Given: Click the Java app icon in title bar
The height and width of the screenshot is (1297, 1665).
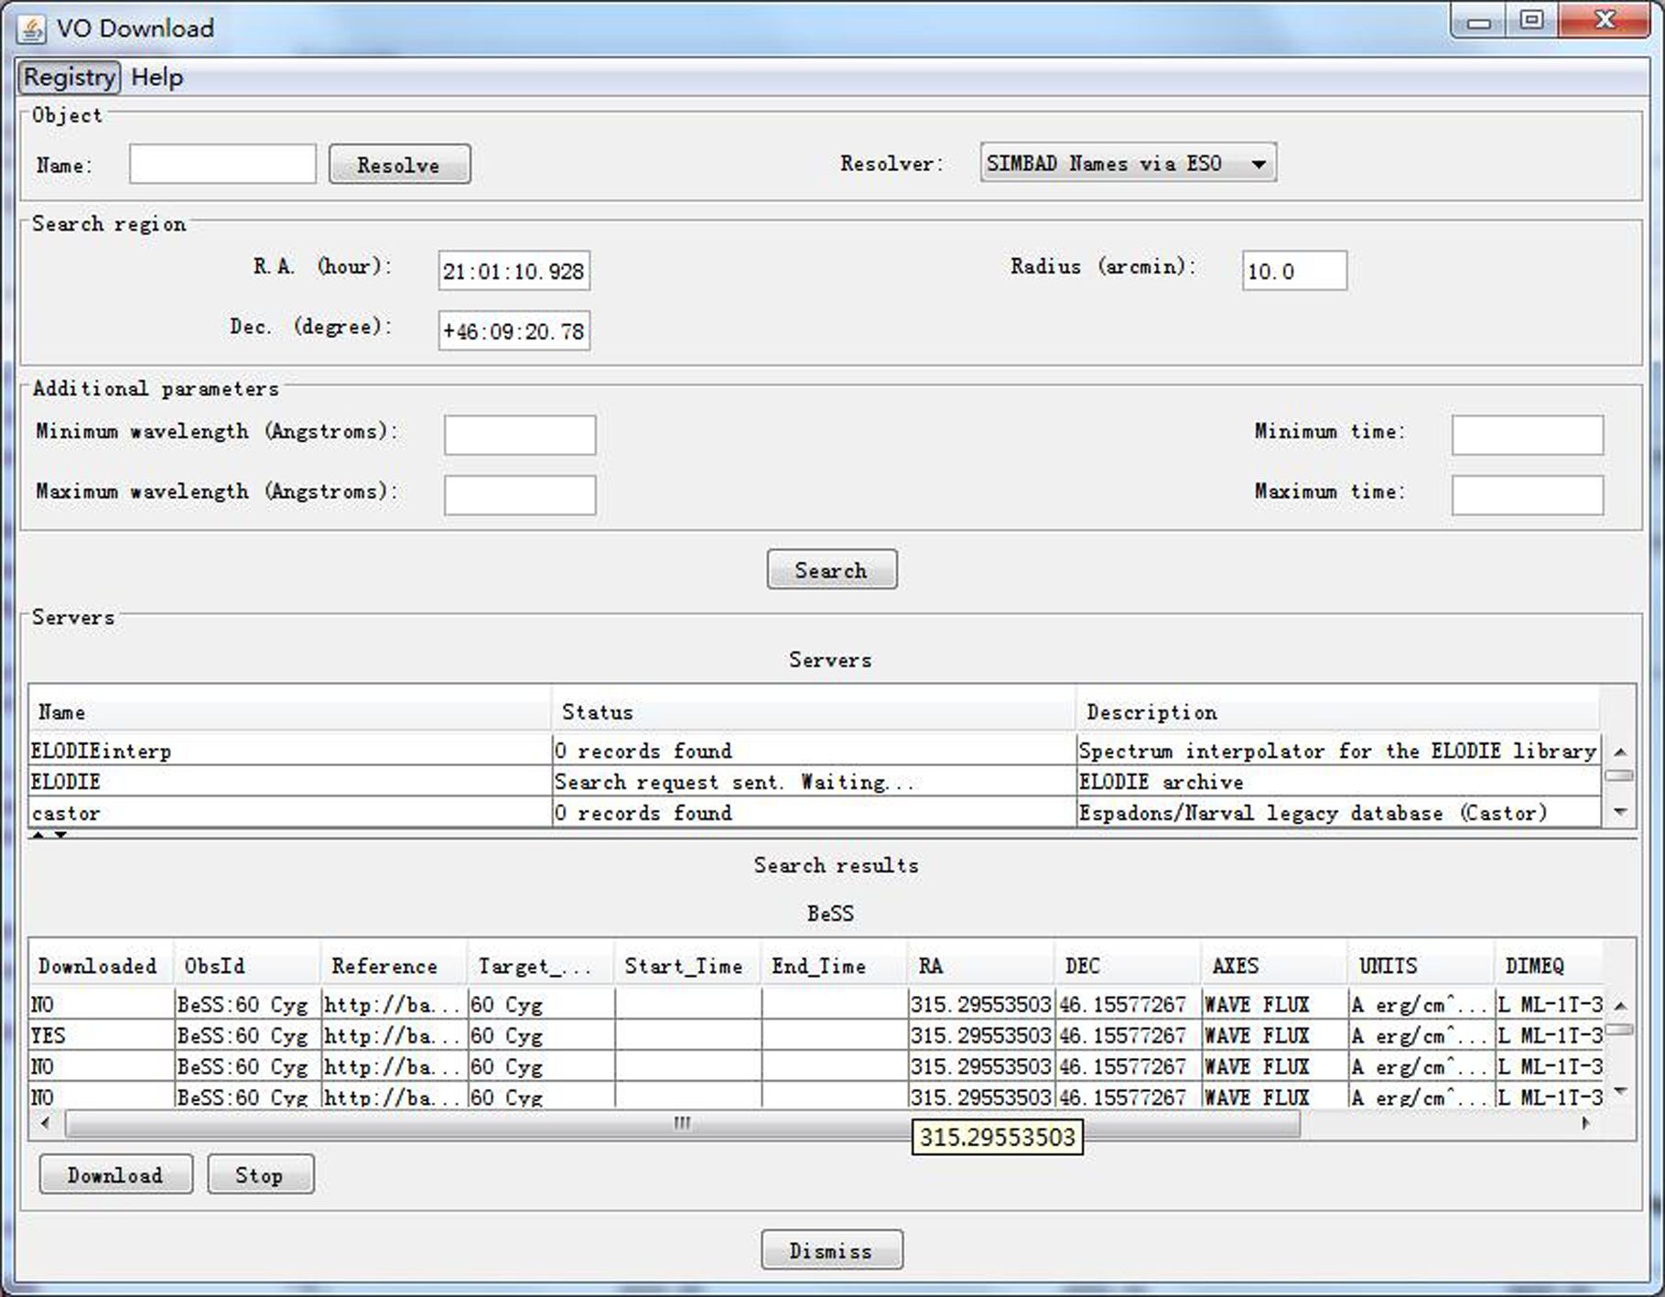Looking at the screenshot, I should (31, 28).
